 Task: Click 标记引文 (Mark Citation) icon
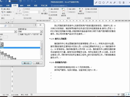81,11
